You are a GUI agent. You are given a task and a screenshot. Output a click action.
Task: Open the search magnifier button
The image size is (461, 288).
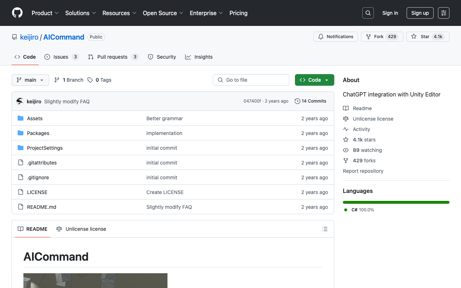tap(368, 13)
